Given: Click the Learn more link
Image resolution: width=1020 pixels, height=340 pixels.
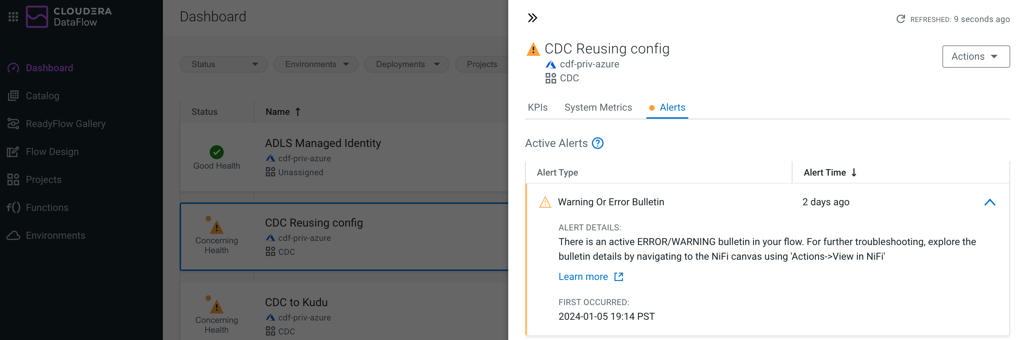Looking at the screenshot, I should click(x=583, y=276).
